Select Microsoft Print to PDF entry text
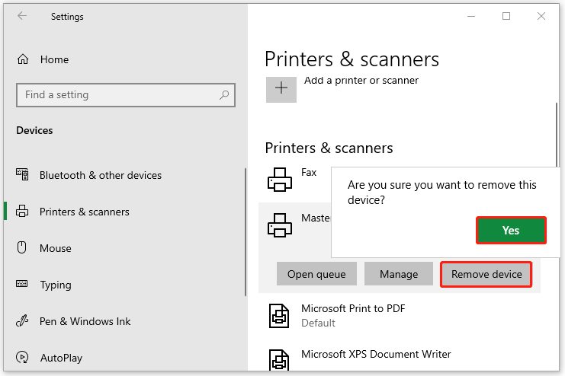Viewport: 565px width, 376px height. pos(353,309)
